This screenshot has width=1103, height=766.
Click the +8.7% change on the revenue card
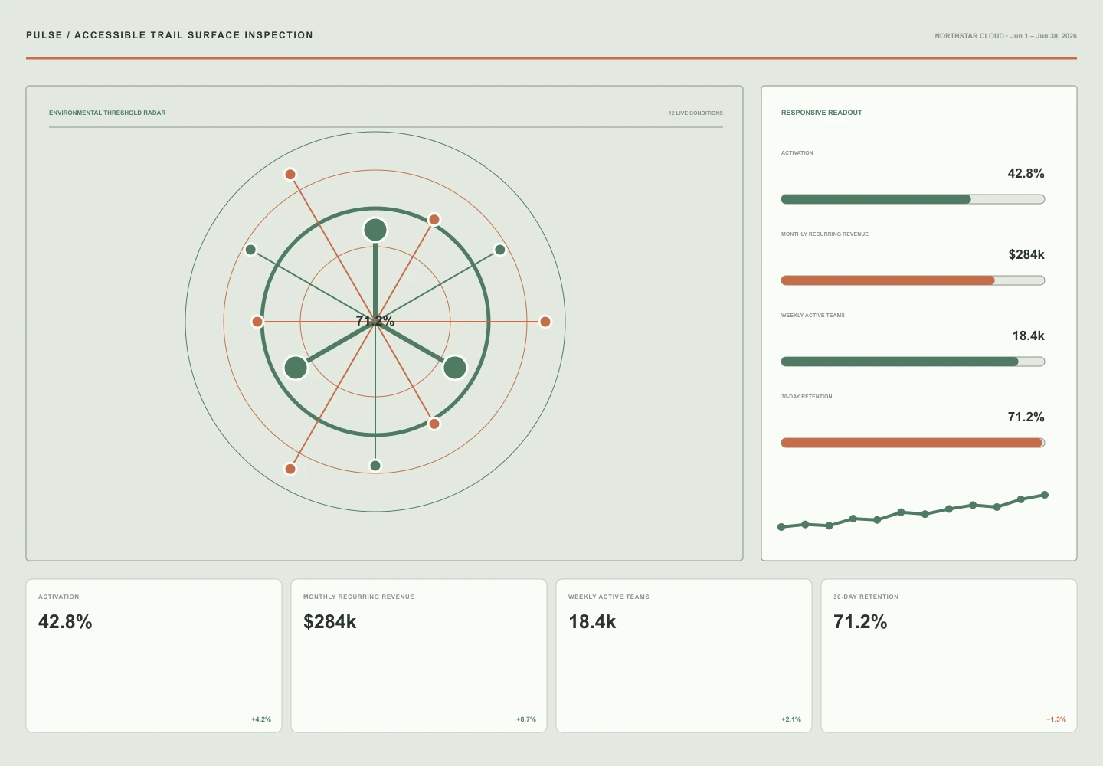[526, 719]
